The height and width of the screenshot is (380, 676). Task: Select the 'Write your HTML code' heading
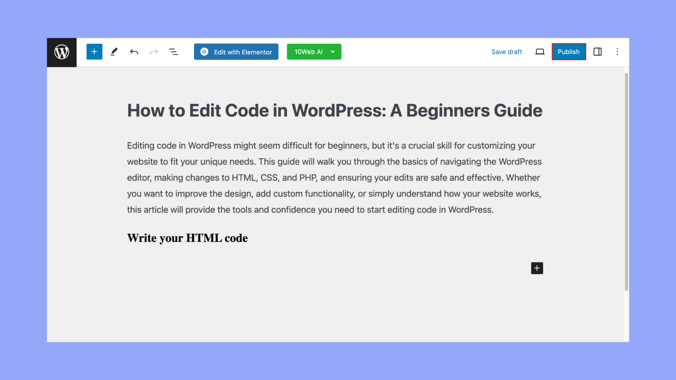tap(187, 237)
